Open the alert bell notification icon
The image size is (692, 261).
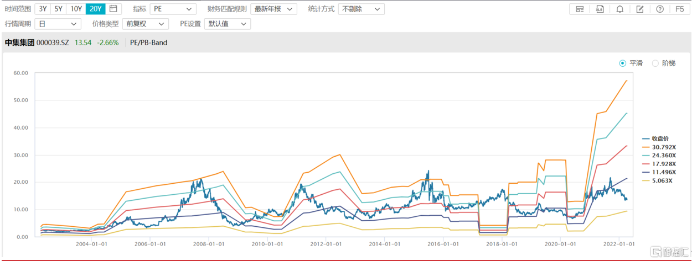(x=619, y=9)
